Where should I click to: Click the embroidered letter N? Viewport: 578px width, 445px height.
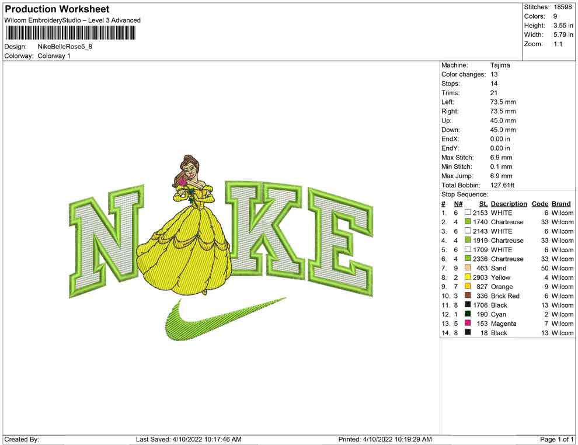coord(106,241)
